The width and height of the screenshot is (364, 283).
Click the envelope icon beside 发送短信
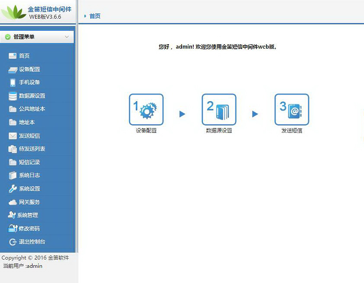point(13,136)
